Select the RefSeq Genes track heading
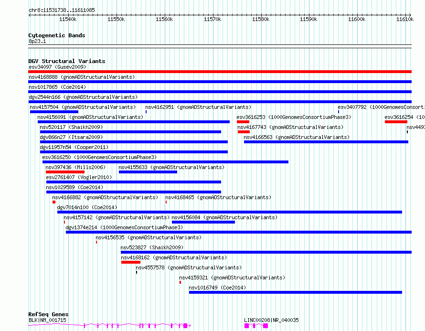The height and width of the screenshot is (331, 425). click(48, 314)
